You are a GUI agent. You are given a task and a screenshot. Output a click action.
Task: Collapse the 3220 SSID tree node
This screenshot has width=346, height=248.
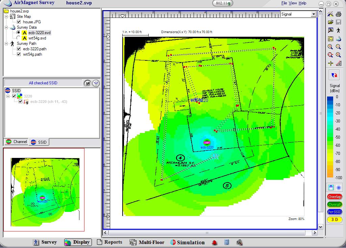[8, 97]
